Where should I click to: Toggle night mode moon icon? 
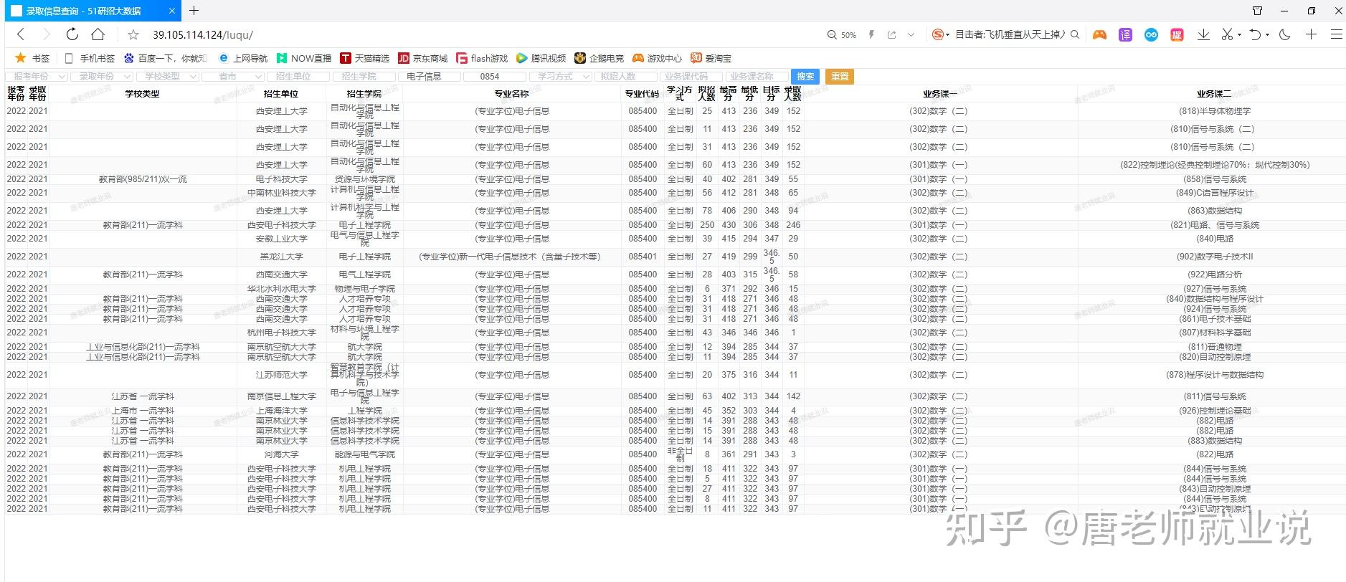pos(1285,34)
